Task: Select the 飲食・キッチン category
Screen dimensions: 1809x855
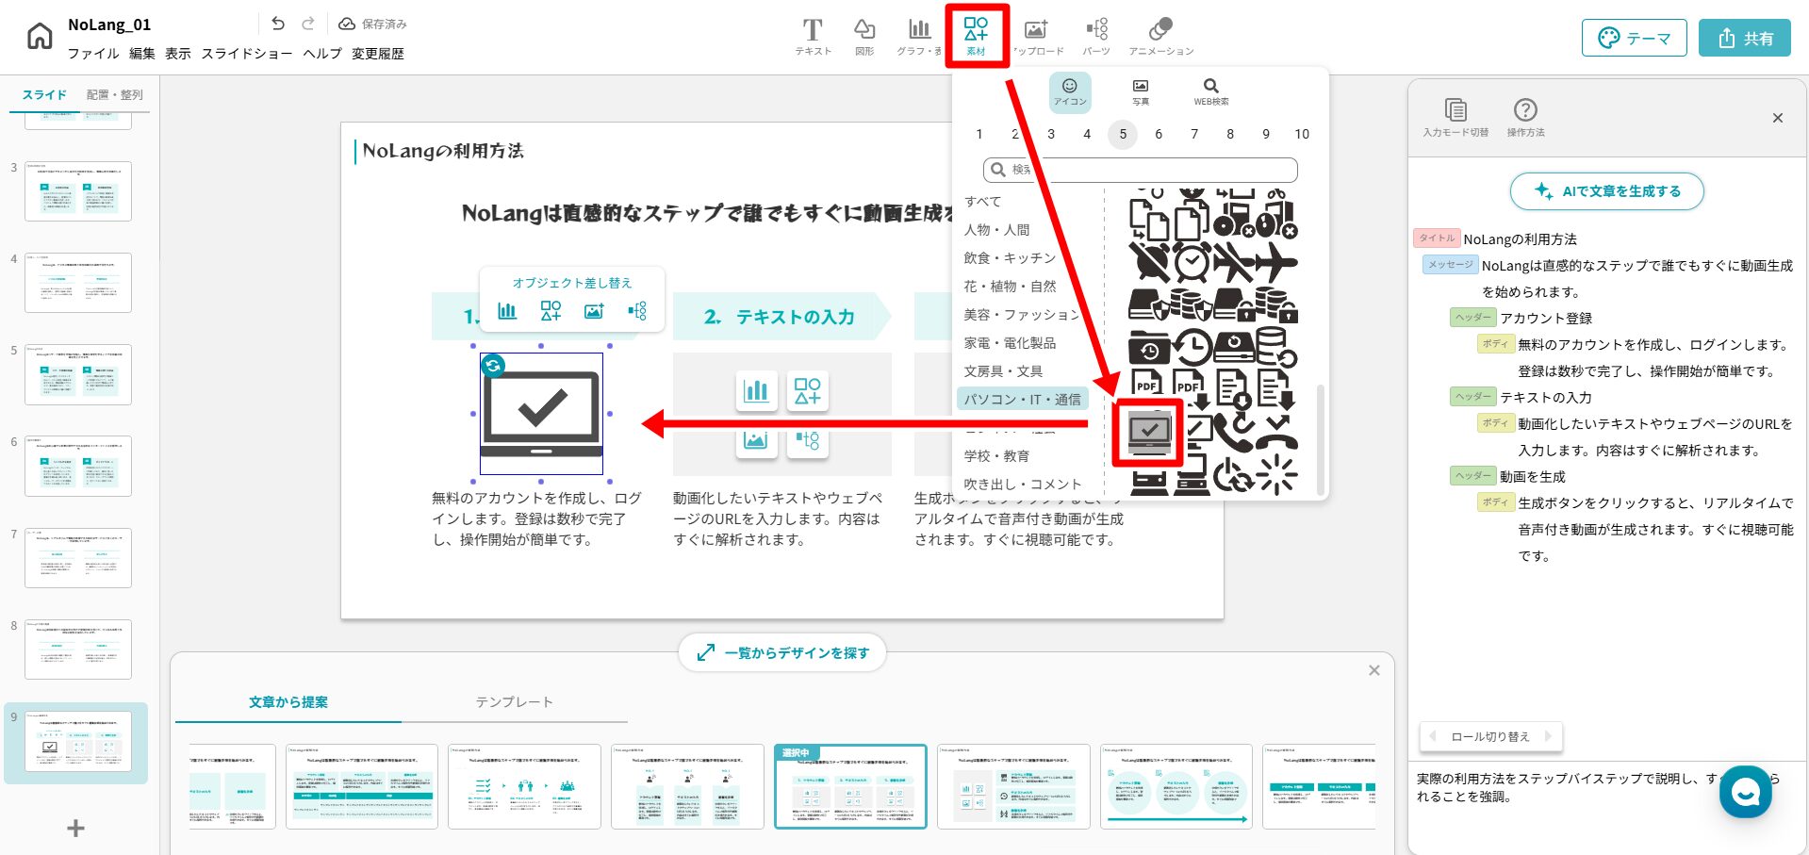Action: (x=1010, y=258)
